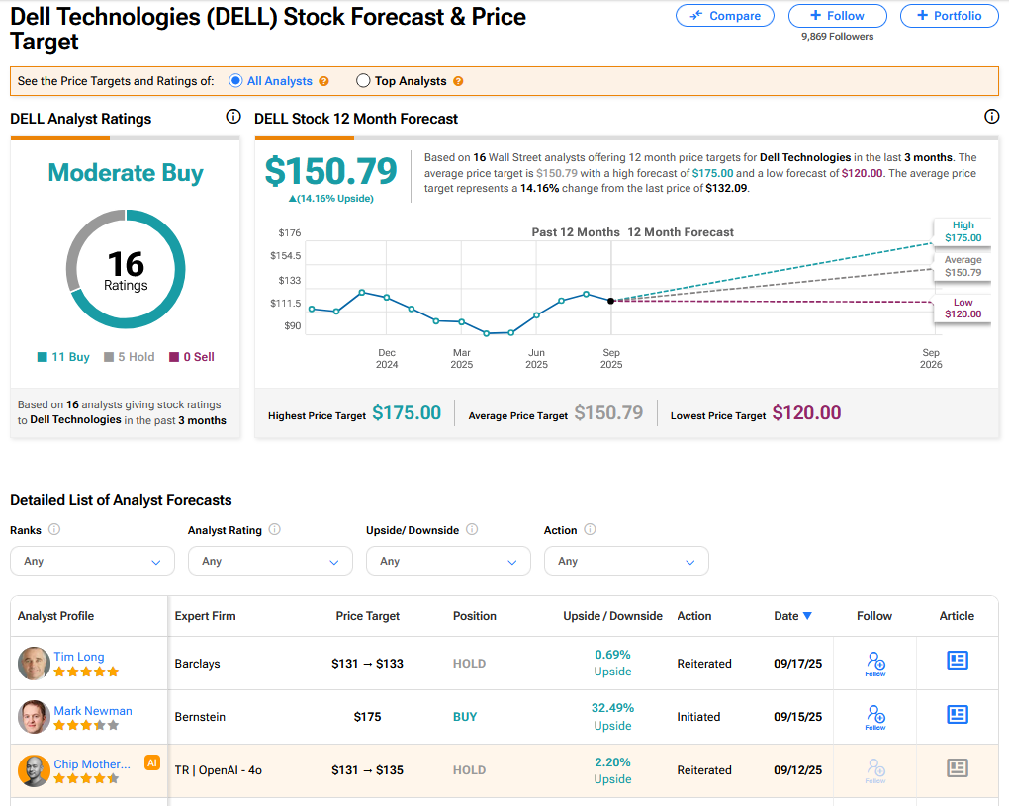
Task: Click the 0 Sell legend swatch
Action: point(174,357)
